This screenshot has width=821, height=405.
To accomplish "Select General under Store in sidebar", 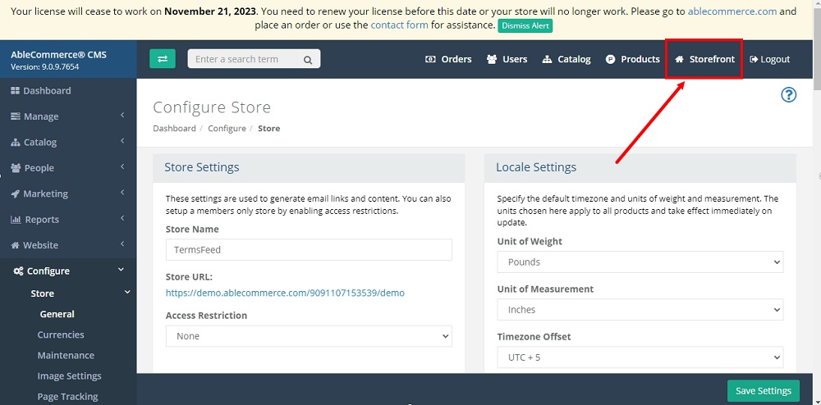I will coord(57,314).
